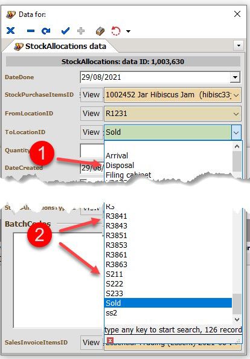Click the small red X in list footer
The width and height of the screenshot is (250, 359).
[x=110, y=340]
